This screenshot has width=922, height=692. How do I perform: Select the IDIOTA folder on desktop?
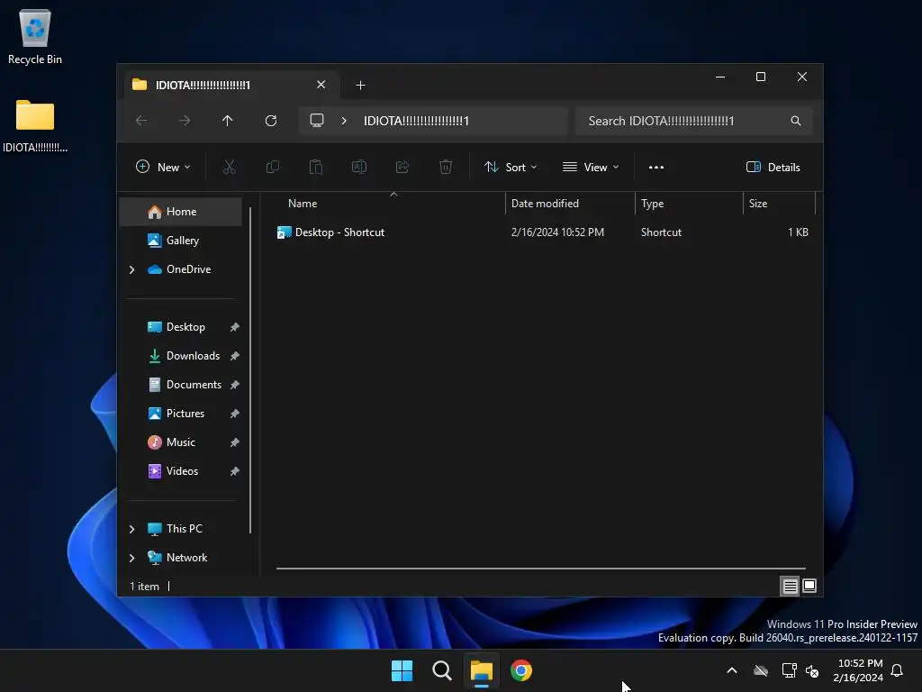(x=35, y=126)
